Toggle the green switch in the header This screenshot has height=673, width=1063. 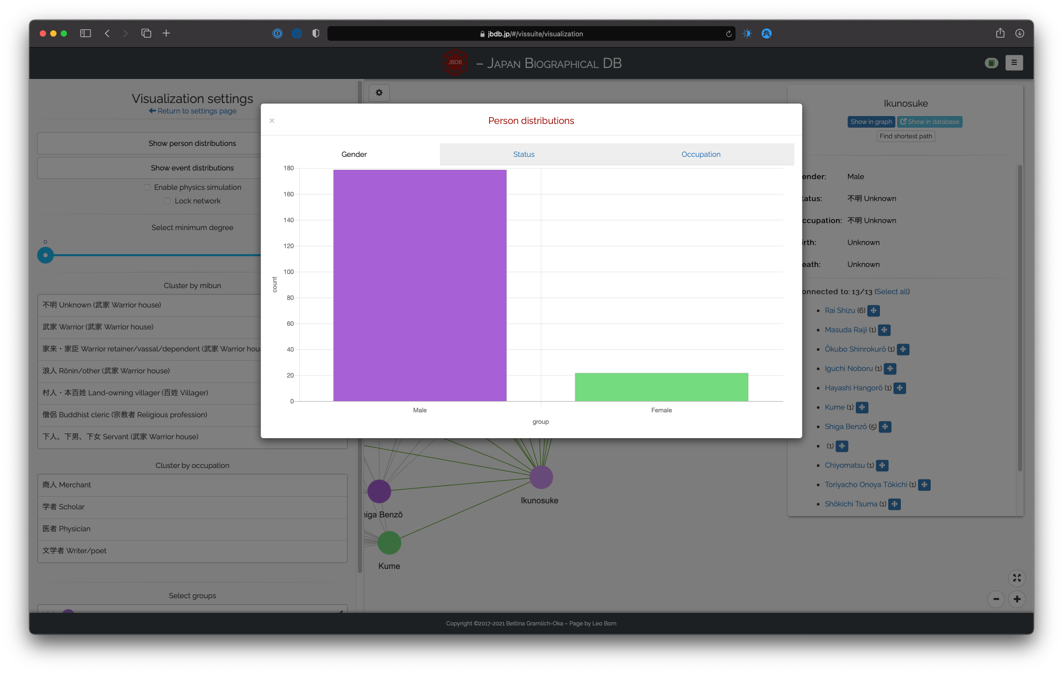[x=991, y=63]
